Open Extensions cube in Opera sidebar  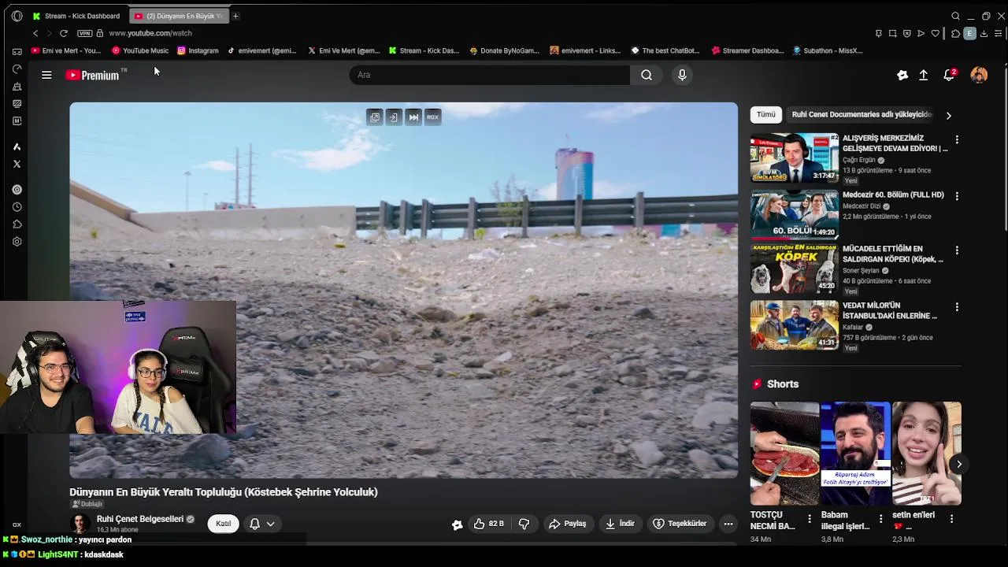[x=17, y=224]
